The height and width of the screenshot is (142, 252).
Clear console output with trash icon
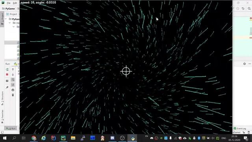pos(13,95)
